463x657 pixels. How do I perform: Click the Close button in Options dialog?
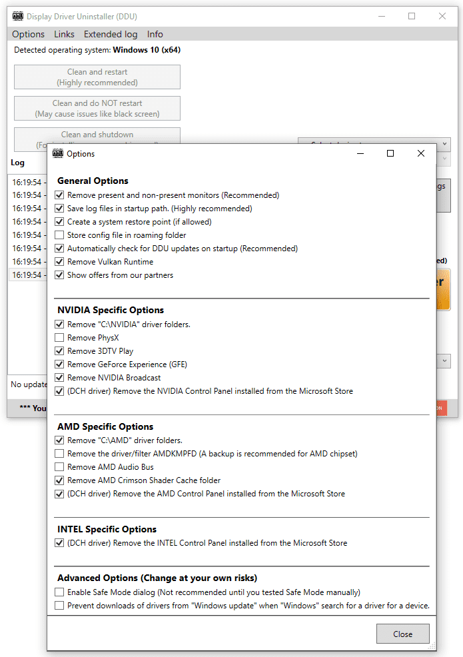click(402, 634)
